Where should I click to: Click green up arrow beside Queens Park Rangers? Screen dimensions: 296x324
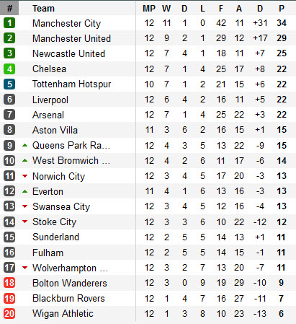tap(24, 145)
